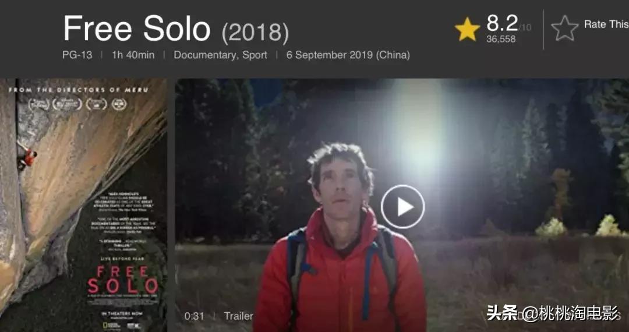Click the Rate This label
This screenshot has height=332, width=629.
606,24
